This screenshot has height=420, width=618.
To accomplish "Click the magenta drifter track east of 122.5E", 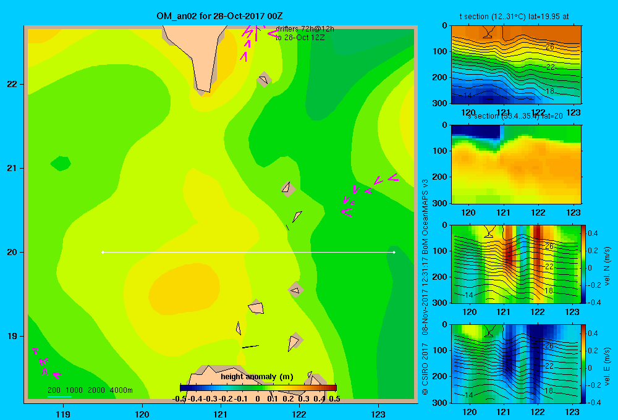I will pos(370,195).
